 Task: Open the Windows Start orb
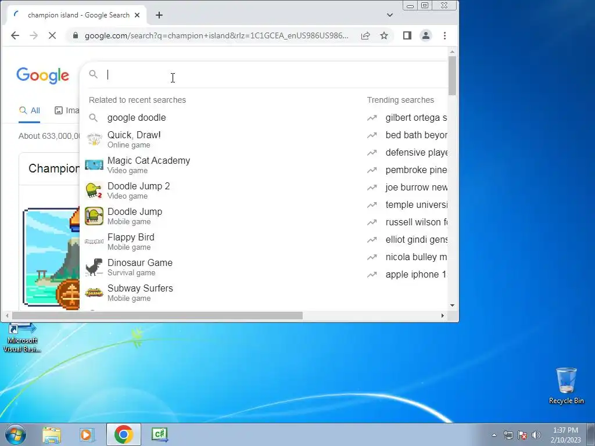point(16,434)
